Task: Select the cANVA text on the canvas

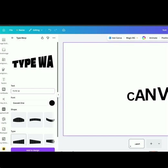Action: [147, 94]
